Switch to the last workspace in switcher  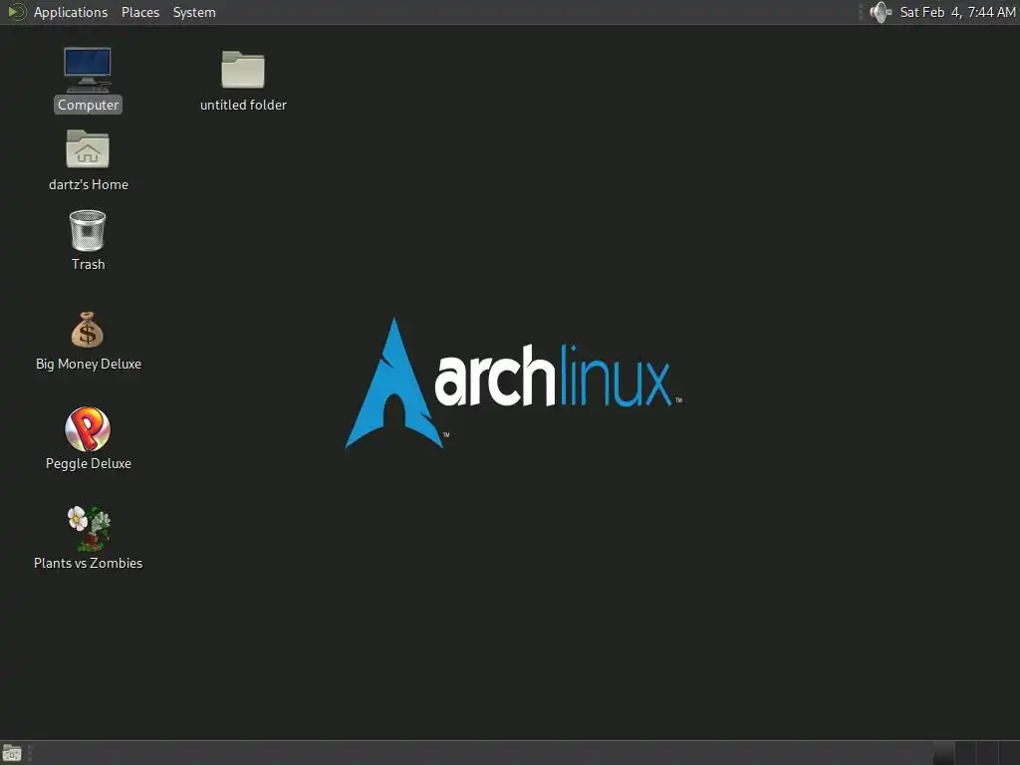click(1010, 753)
